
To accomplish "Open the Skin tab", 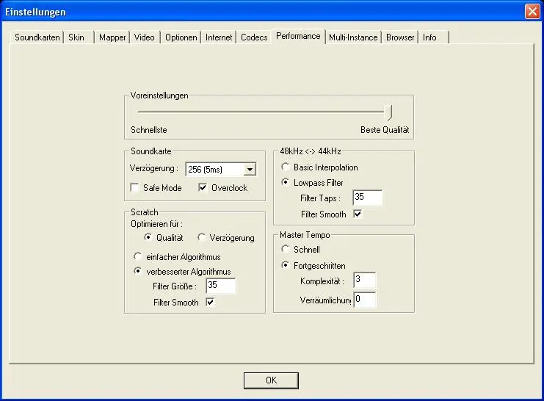I will pos(76,37).
